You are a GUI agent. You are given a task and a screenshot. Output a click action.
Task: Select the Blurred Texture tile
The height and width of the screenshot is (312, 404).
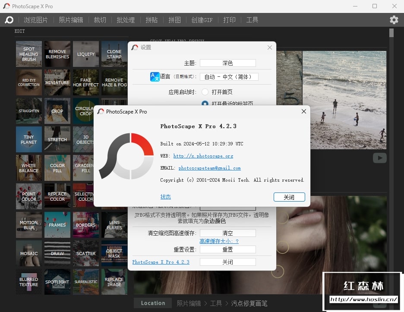pos(29,282)
